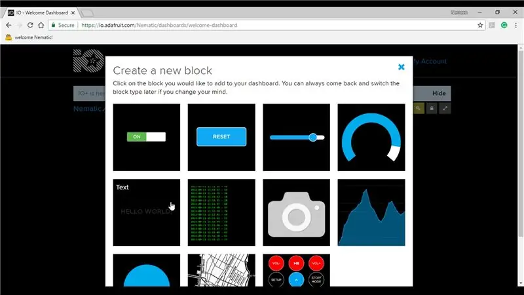Click the Adafruit IO logo
Viewport: 524px width, 295px height.
89,61
